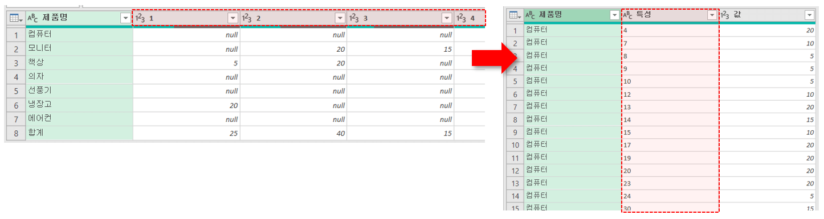824x219 pixels.
Task: Select row number 13 in the right table
Action: click(515, 183)
